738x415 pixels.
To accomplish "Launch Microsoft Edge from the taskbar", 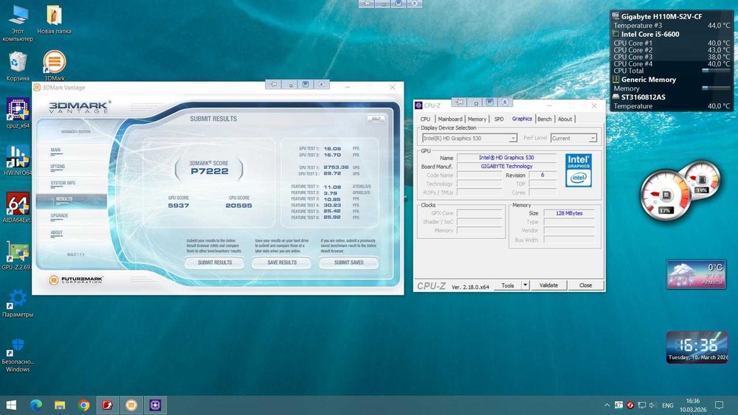I will click(35, 405).
